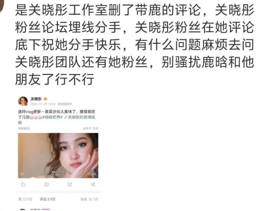Open the first commenter's avatar at bottom
277x211 pixels.
[x=23, y=210]
